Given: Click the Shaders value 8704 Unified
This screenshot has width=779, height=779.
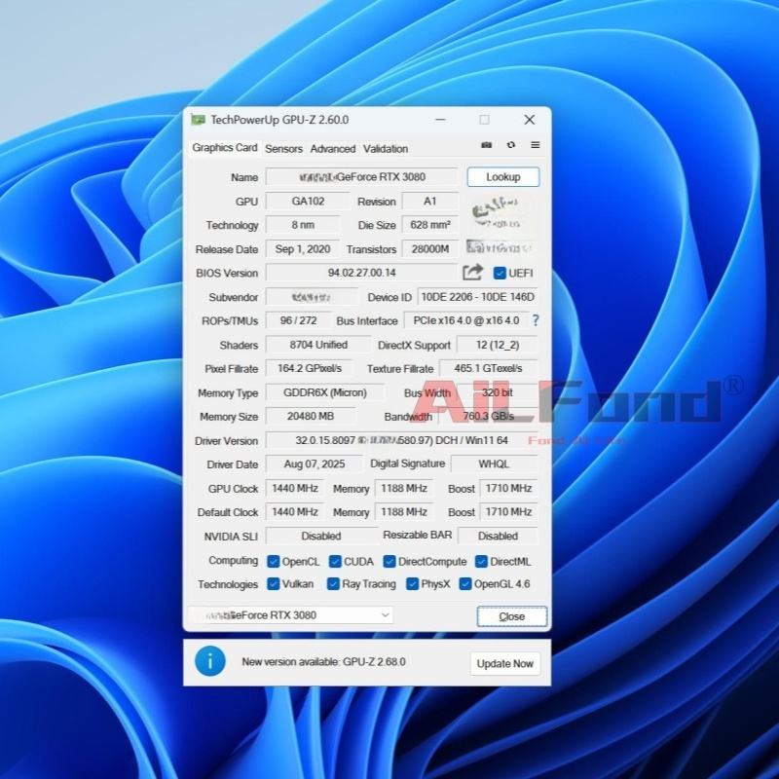Looking at the screenshot, I should click(318, 345).
